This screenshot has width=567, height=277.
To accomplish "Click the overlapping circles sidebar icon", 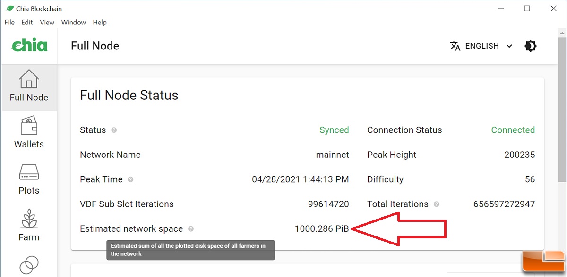I will pyautogui.click(x=29, y=264).
